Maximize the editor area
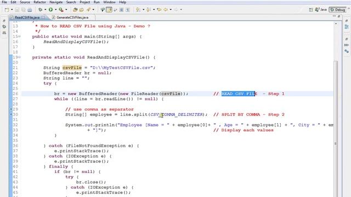This screenshot has height=197, width=351. (x=339, y=16)
